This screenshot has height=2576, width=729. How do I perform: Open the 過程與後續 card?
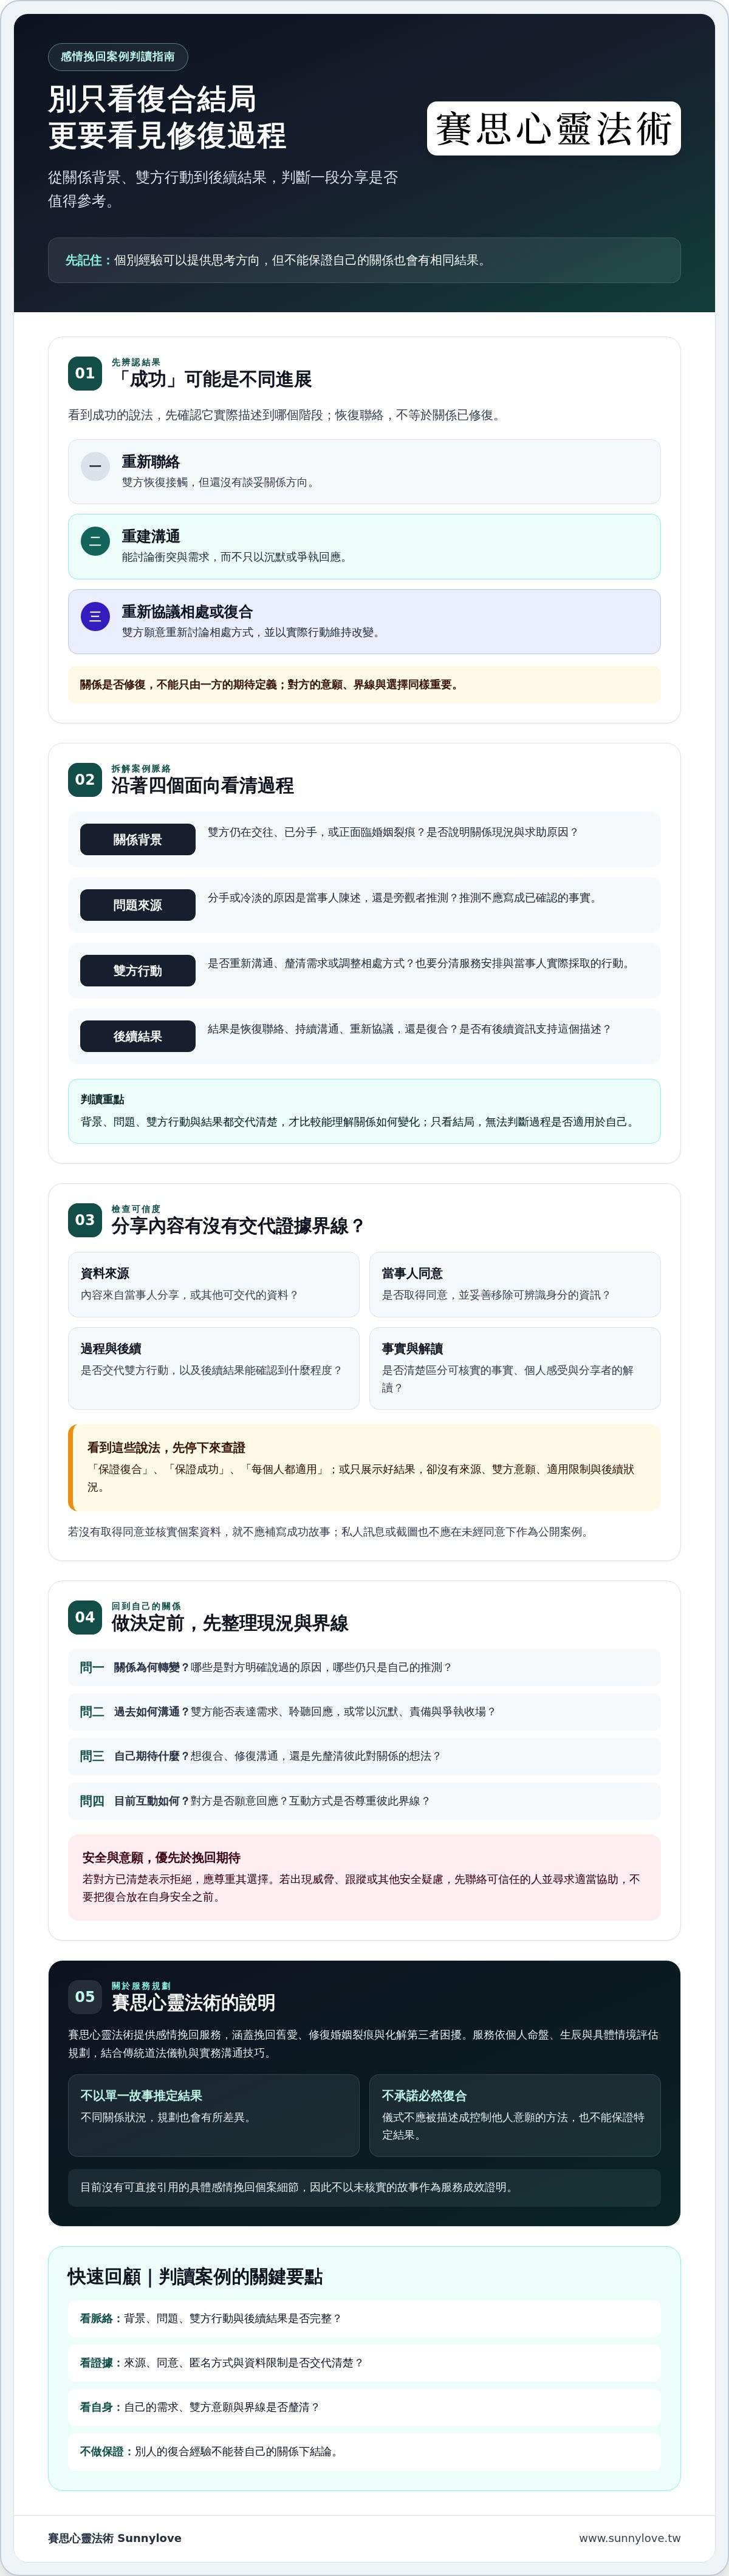click(x=213, y=1368)
